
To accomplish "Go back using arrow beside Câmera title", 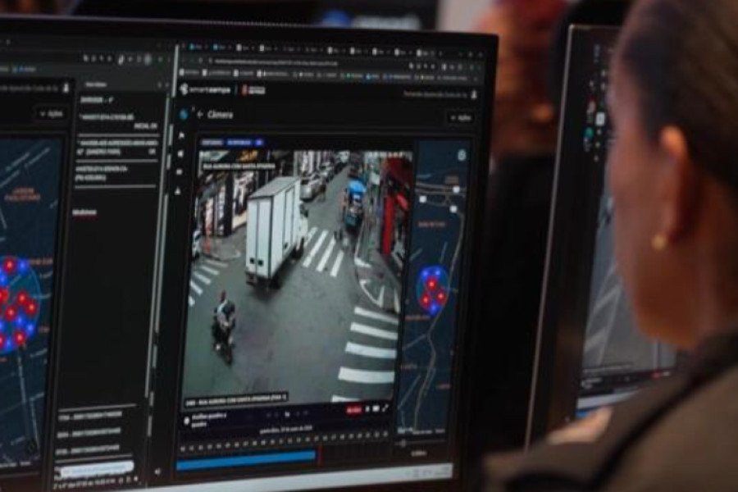I will (x=199, y=115).
